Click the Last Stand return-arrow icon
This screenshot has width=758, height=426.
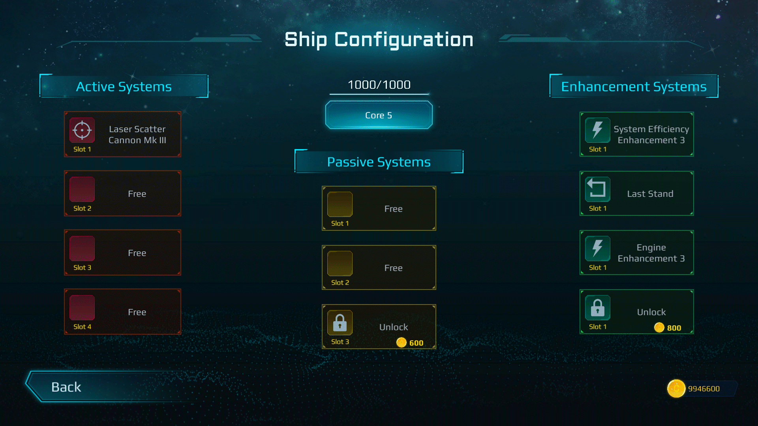[x=597, y=189]
